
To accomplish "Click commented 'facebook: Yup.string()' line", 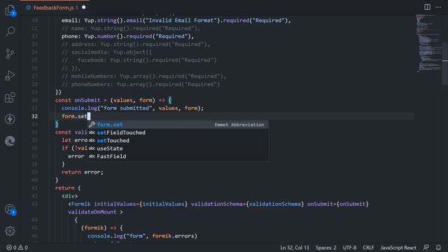I will coord(139,60).
